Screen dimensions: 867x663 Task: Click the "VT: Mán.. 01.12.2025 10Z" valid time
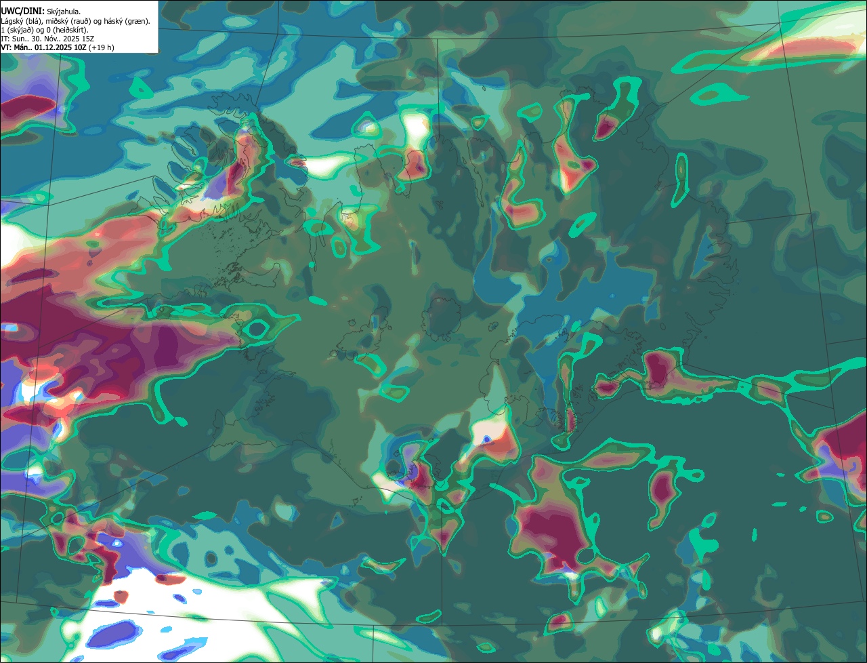tap(44, 47)
